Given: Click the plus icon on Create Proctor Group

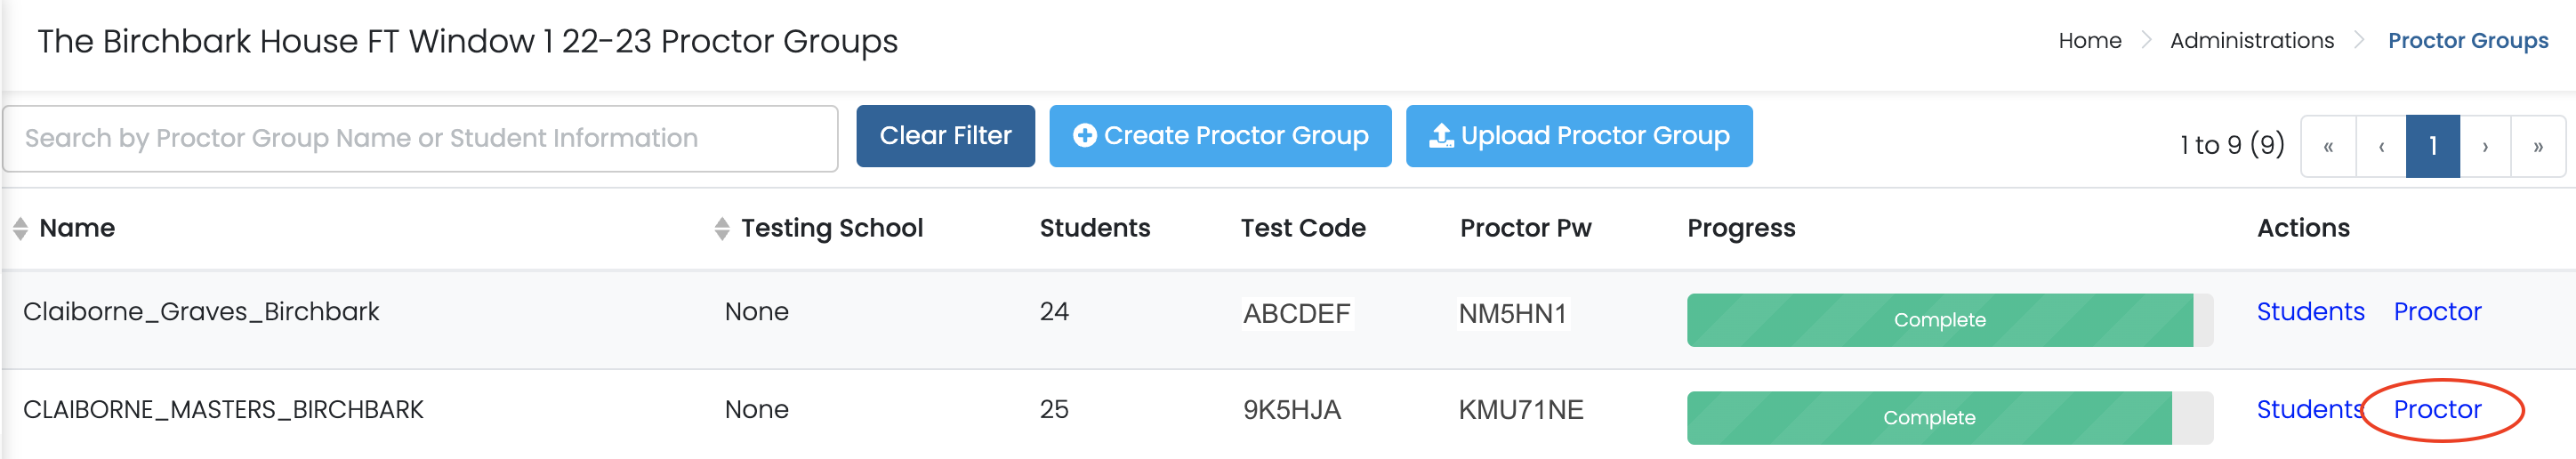Looking at the screenshot, I should pos(1084,136).
